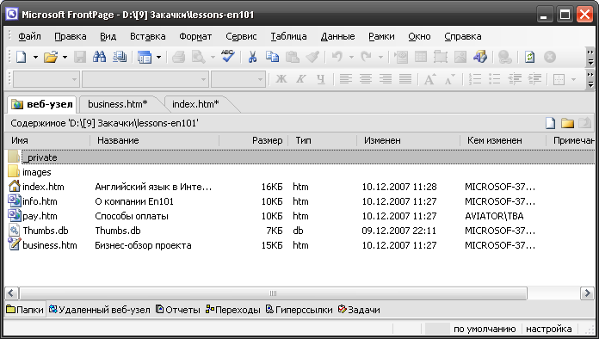Image resolution: width=599 pixels, height=339 pixels.
Task: Click the scroll right arrow
Action: (587, 293)
